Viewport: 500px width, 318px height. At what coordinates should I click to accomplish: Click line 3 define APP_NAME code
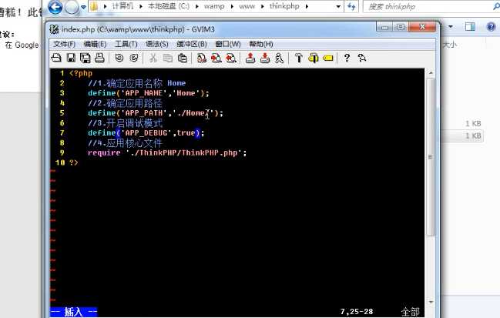(x=149, y=93)
